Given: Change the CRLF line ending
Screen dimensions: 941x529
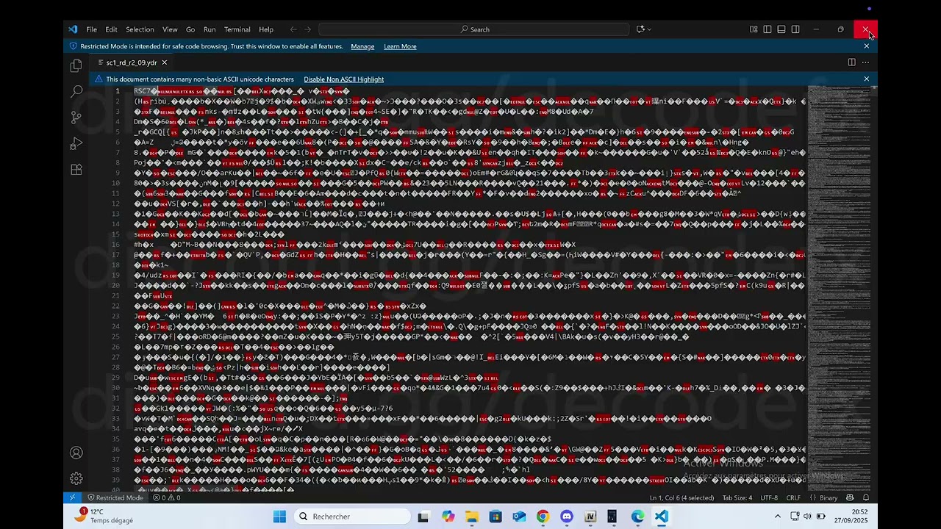Looking at the screenshot, I should tap(793, 497).
